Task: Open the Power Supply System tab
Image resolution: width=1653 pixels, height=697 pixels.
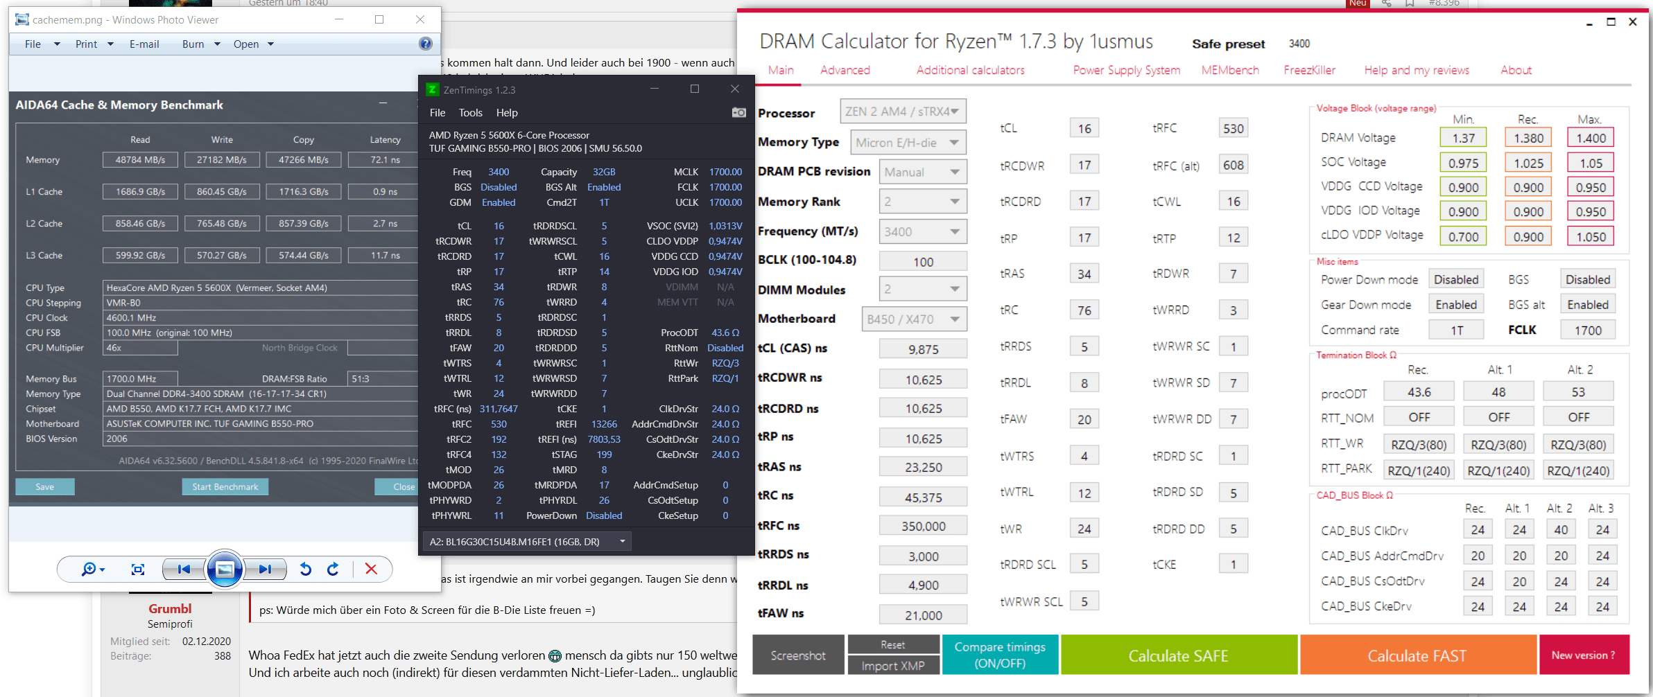Action: click(x=1126, y=70)
